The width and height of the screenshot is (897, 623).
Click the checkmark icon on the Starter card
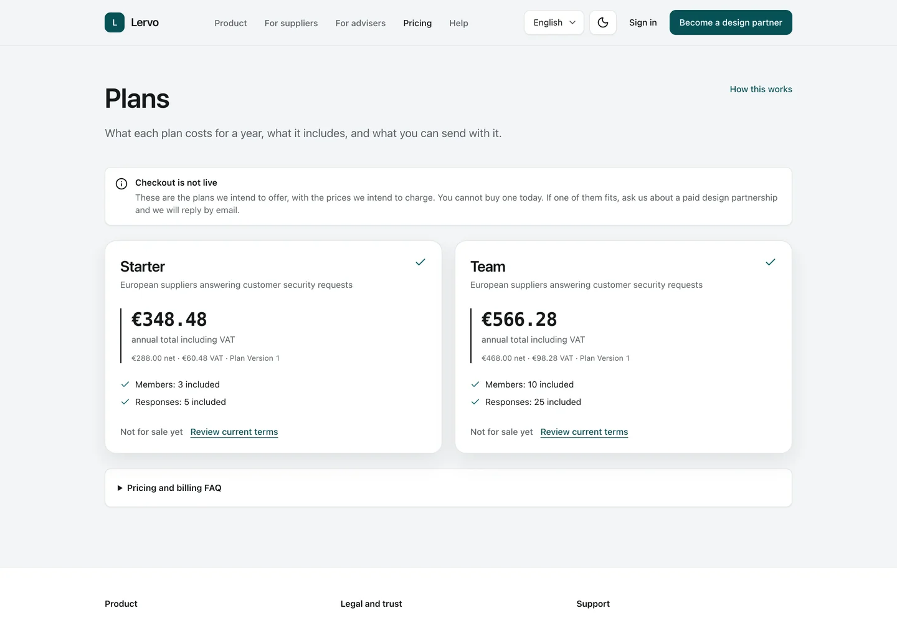(x=420, y=262)
